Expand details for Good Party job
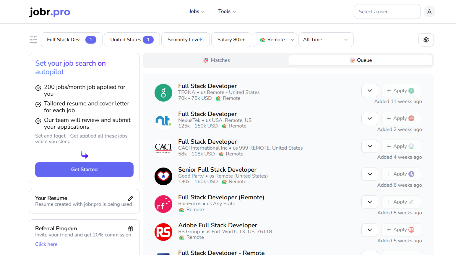The height and width of the screenshot is (255, 456). coord(370,174)
